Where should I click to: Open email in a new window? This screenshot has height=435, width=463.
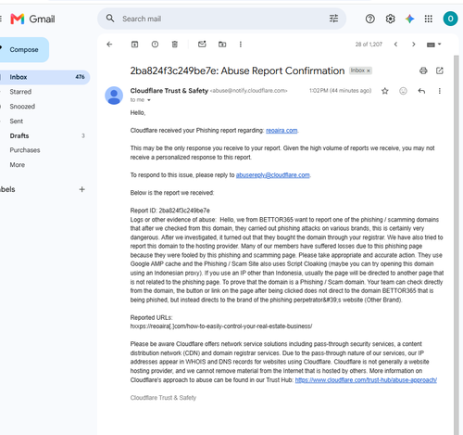pyautogui.click(x=440, y=70)
